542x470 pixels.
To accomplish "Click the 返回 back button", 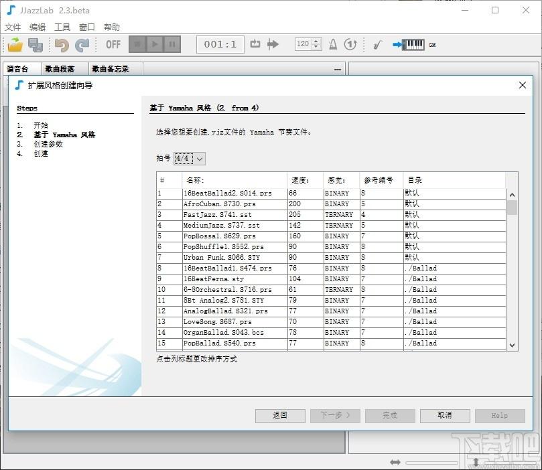I will pyautogui.click(x=280, y=416).
